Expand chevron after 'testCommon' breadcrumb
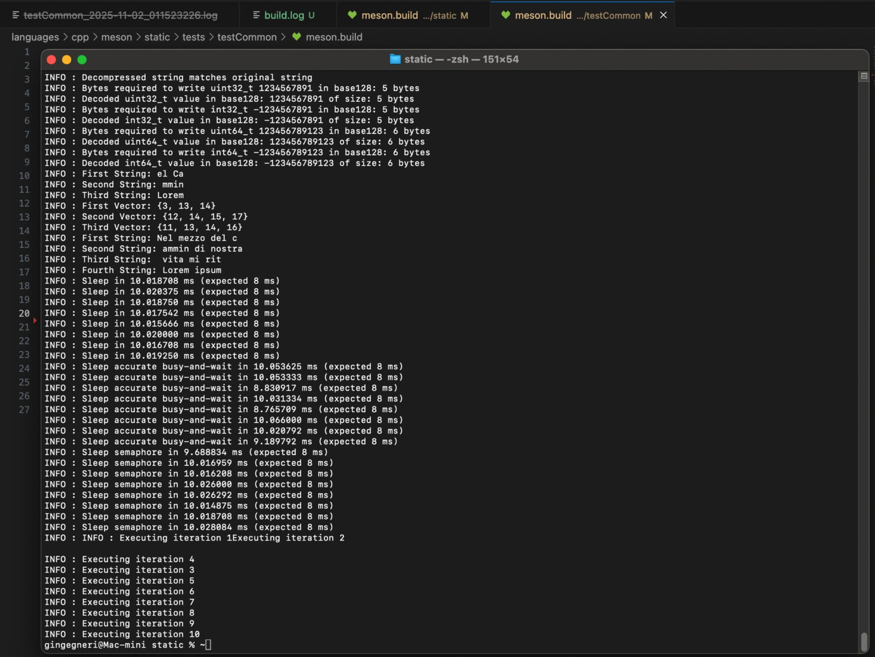 click(x=283, y=37)
